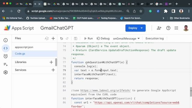Image resolution: width=192 pixels, height=108 pixels.
Task: Click line number 77 in gutter
Action: coord(64,62)
